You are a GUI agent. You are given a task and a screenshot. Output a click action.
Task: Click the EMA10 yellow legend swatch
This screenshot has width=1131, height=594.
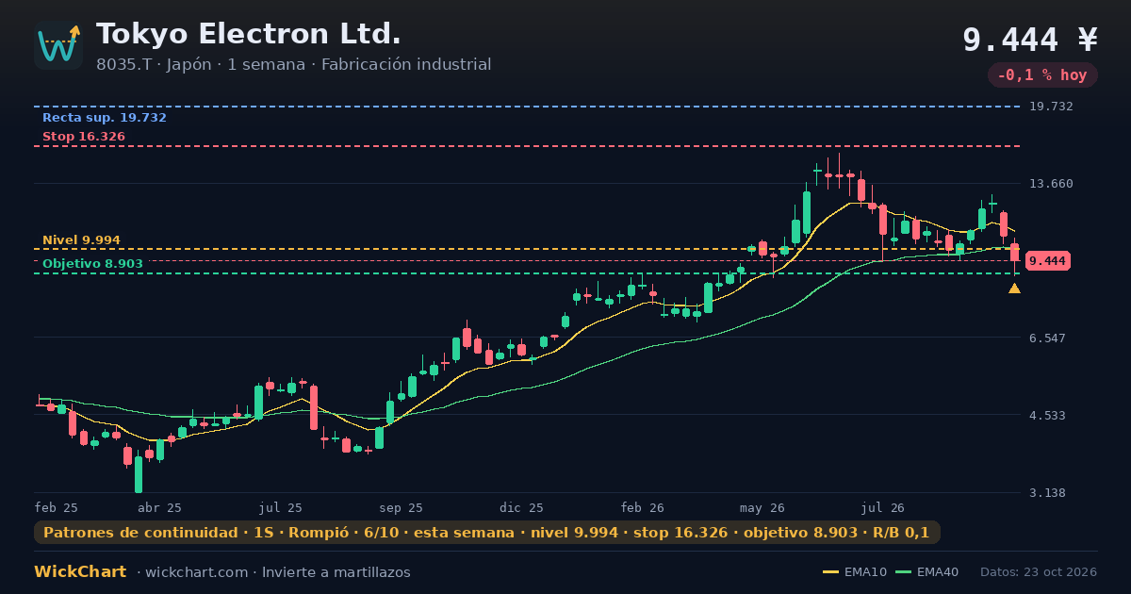(x=830, y=572)
